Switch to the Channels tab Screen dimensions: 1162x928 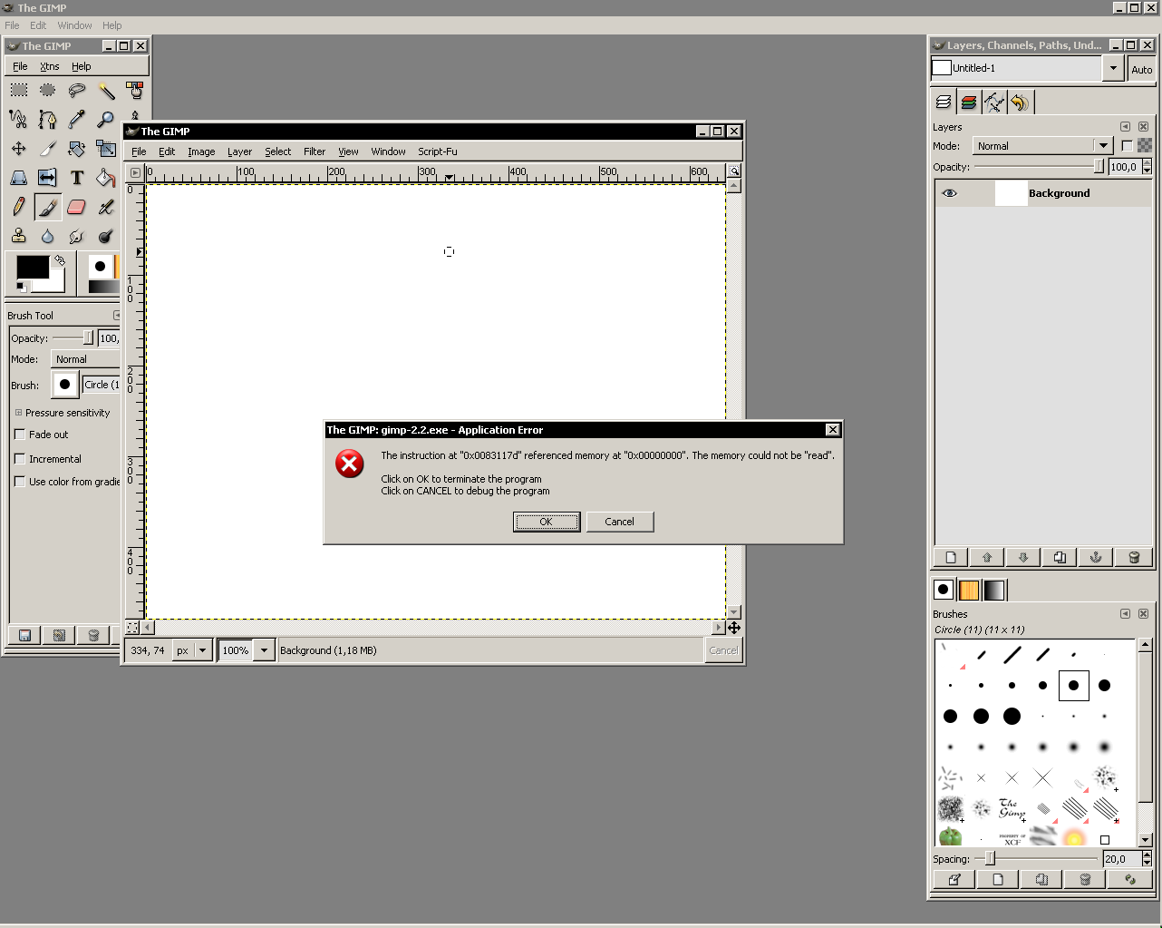[969, 103]
